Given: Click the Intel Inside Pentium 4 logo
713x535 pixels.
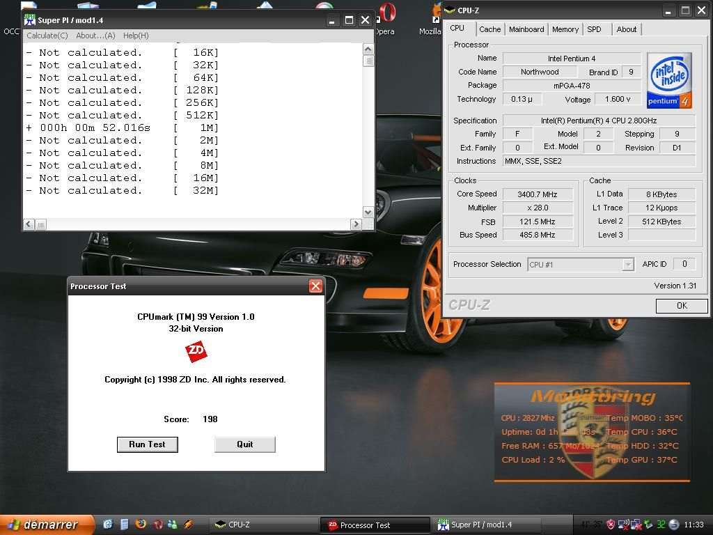Looking at the screenshot, I should tap(669, 80).
